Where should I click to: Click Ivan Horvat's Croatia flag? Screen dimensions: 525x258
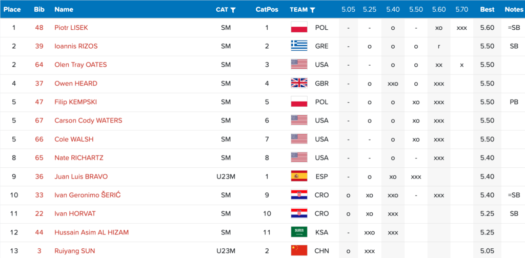point(299,213)
